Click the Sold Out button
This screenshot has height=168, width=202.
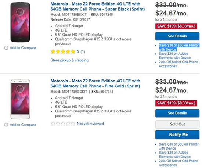click(177, 124)
